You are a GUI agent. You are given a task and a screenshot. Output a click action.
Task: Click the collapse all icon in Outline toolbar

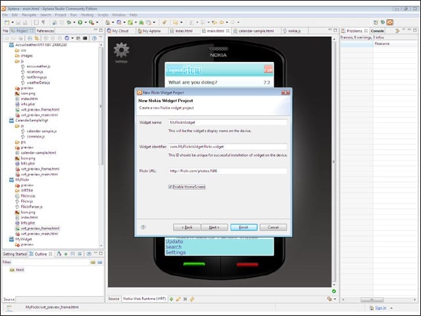73,254
